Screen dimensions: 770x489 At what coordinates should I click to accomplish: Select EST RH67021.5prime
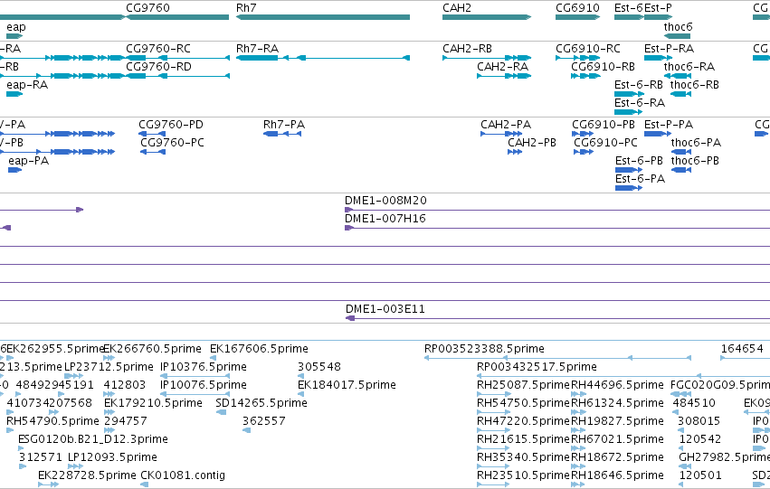click(578, 449)
